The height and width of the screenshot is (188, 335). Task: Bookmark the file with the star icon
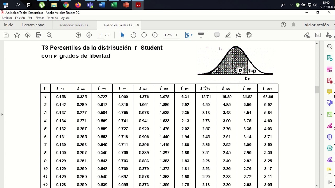click(17, 35)
